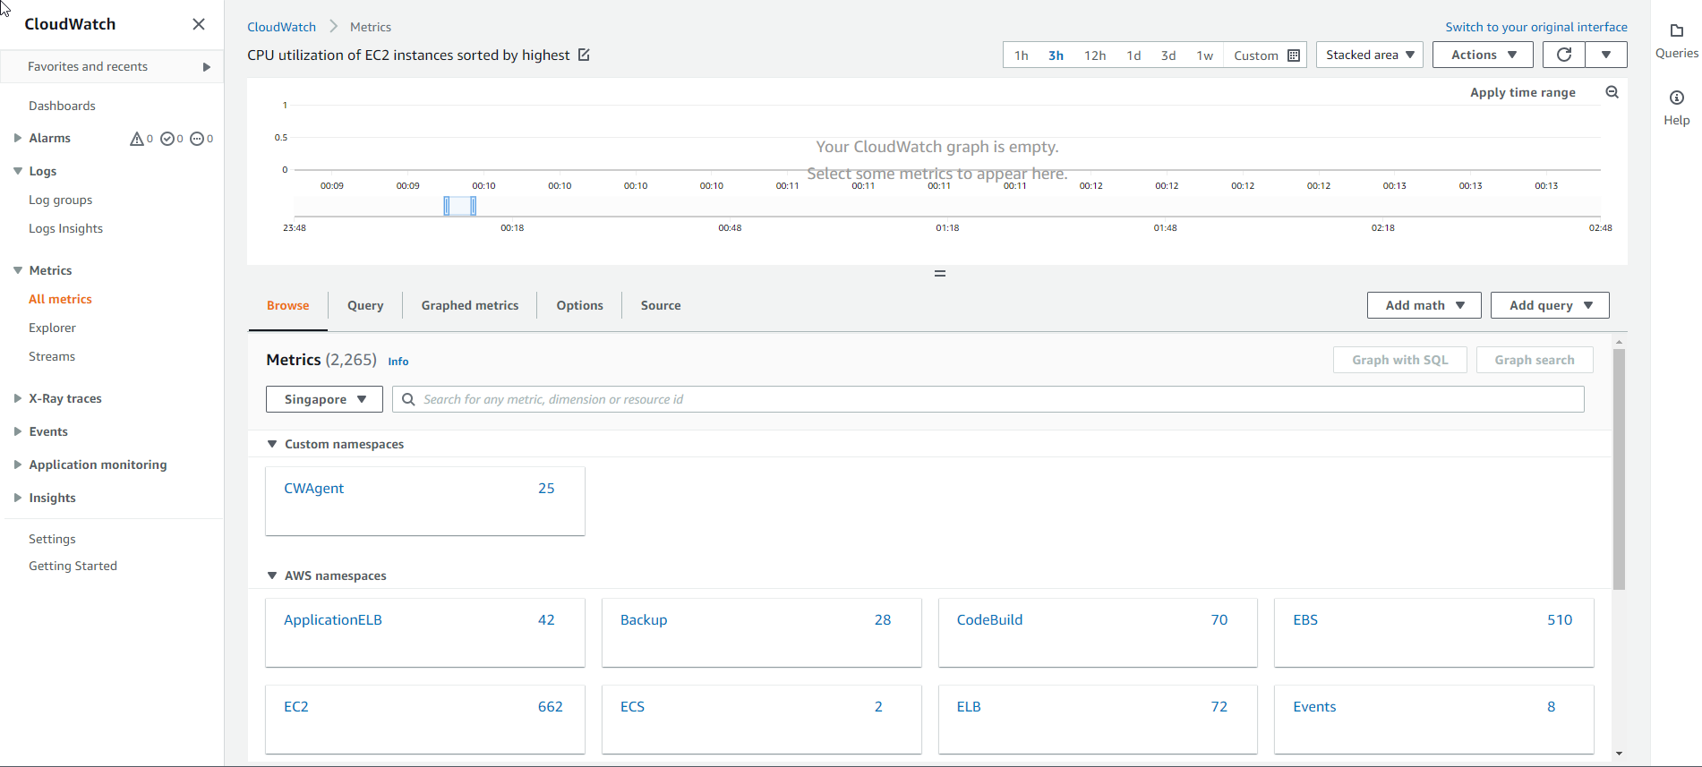Click the insufficient data alarms icon

197,139
